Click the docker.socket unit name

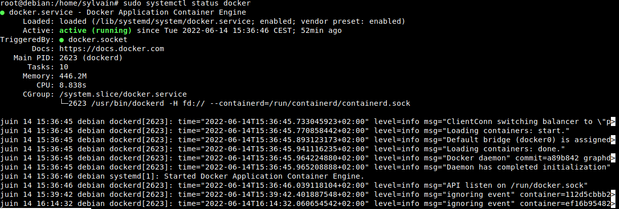[98, 39]
